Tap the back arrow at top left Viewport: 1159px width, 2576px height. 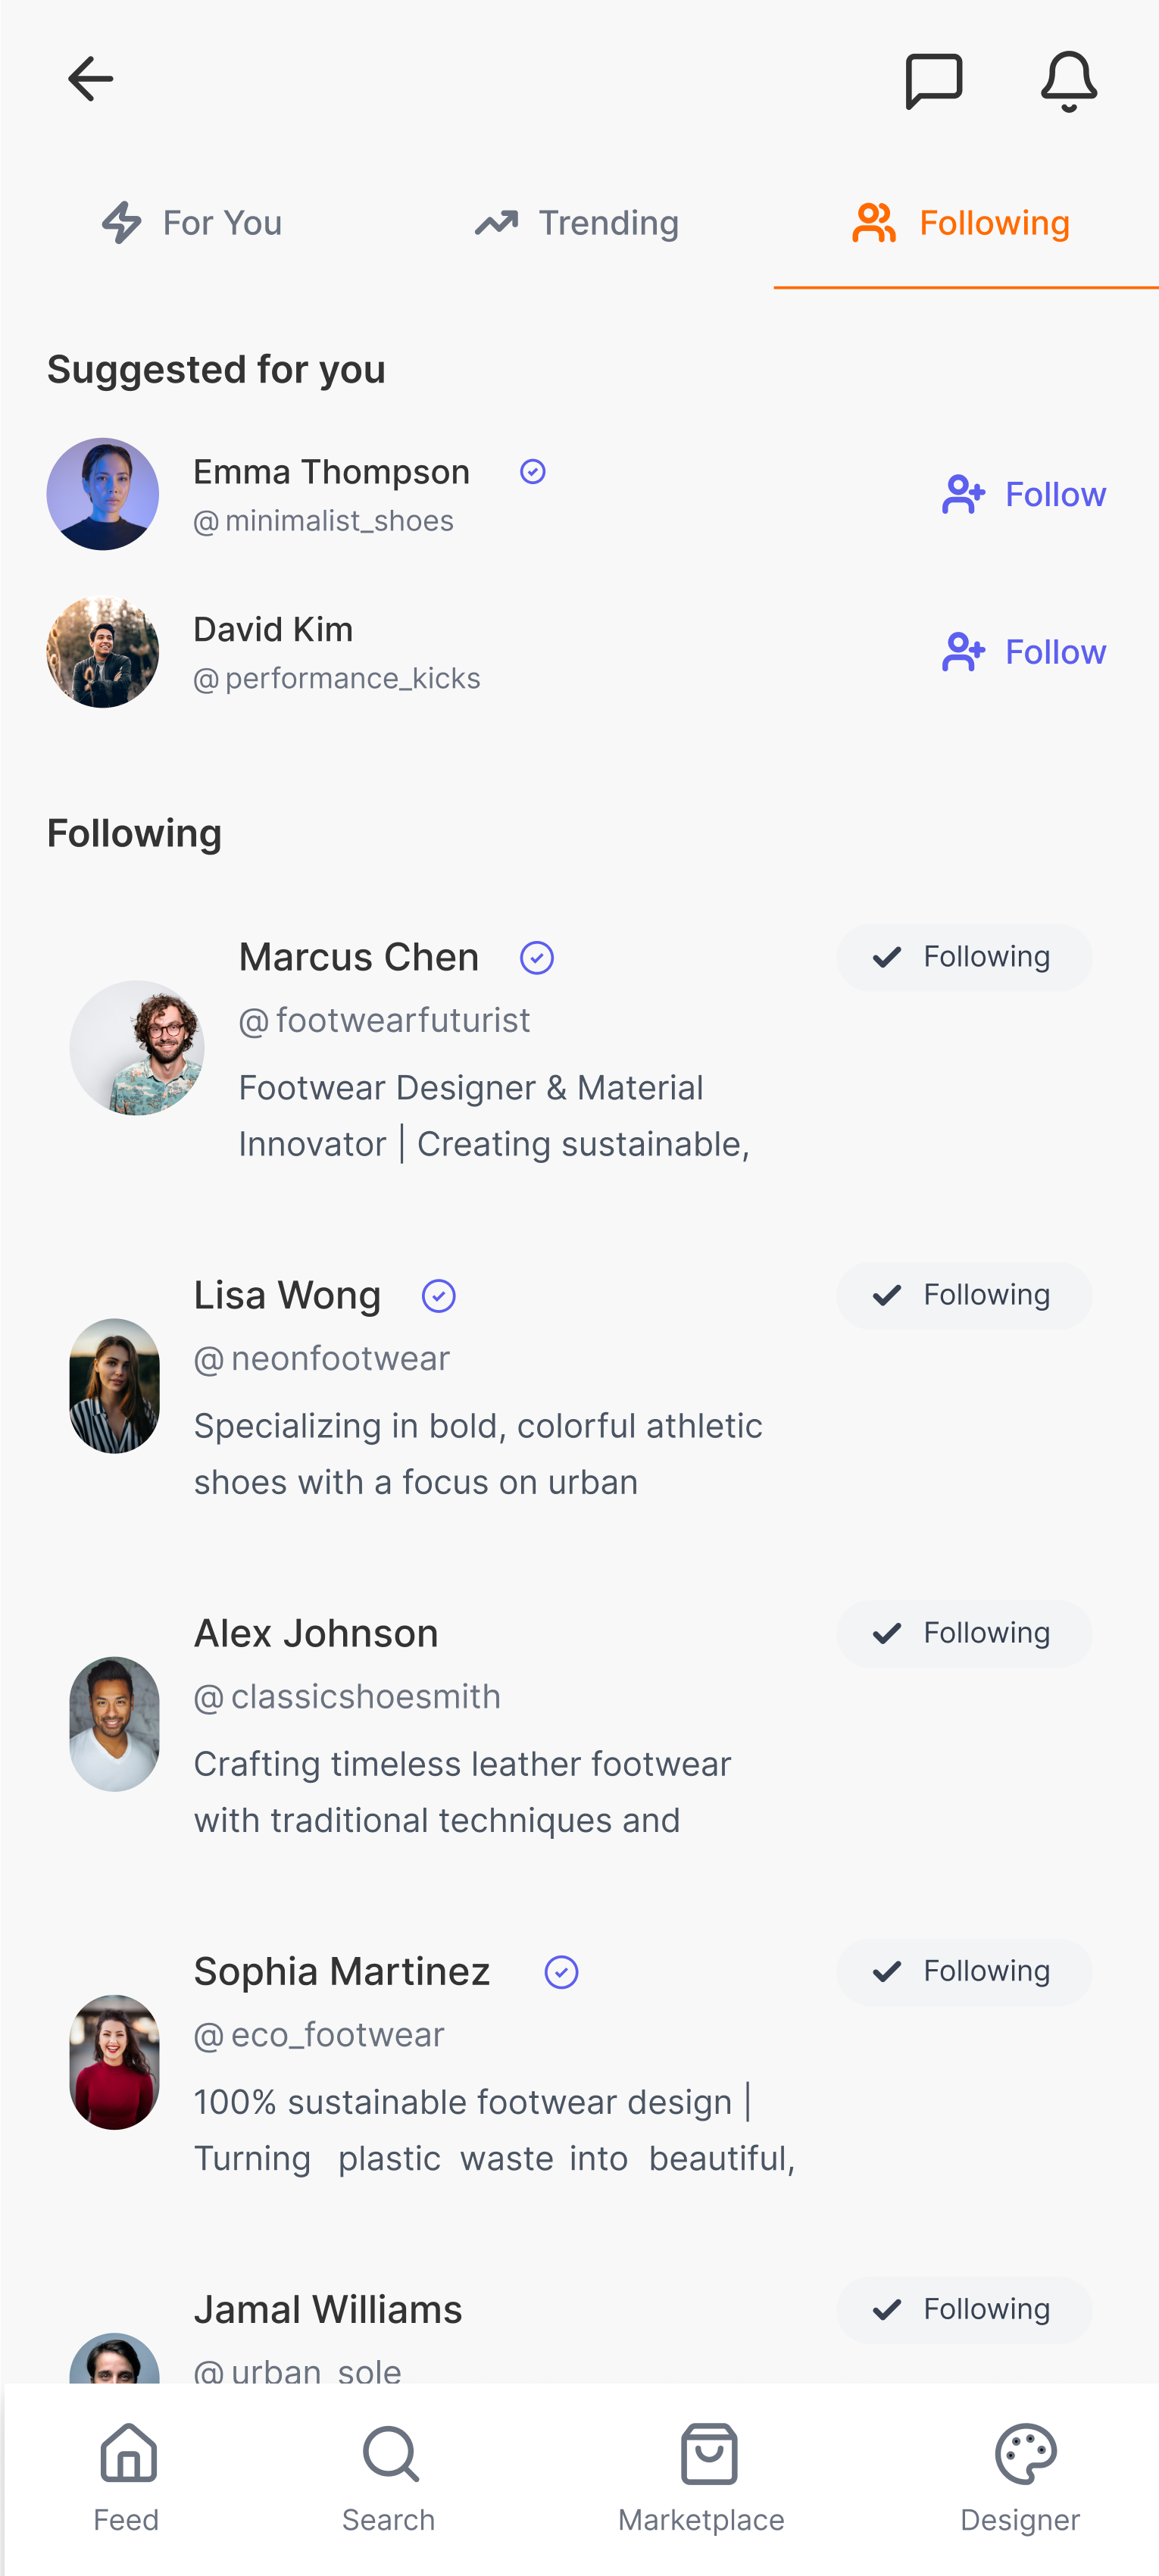coord(90,79)
